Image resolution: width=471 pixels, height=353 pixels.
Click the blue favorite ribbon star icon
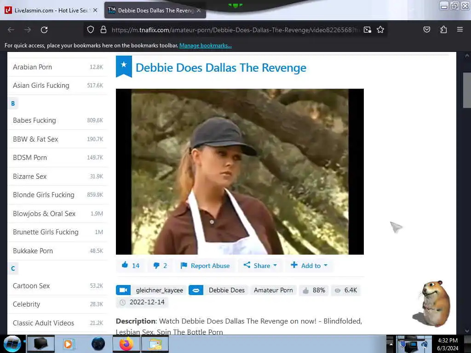click(x=124, y=66)
